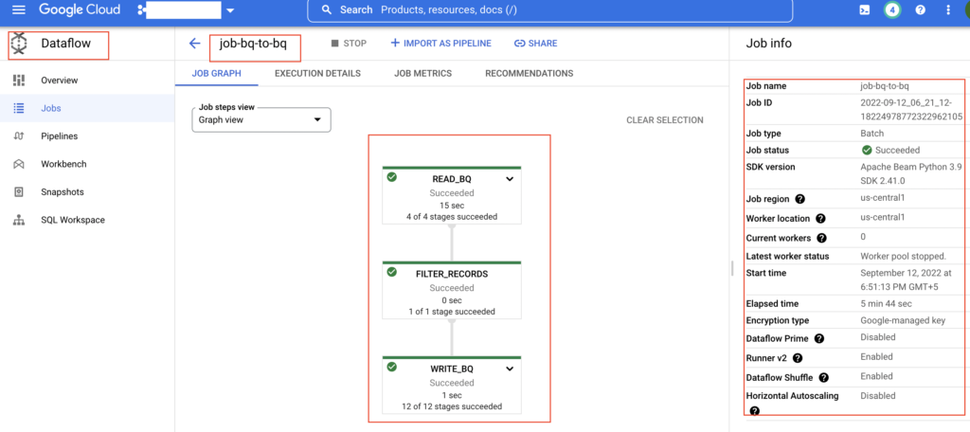Click the 'Apache Beam Python 3.9' SDK value

tap(911, 167)
